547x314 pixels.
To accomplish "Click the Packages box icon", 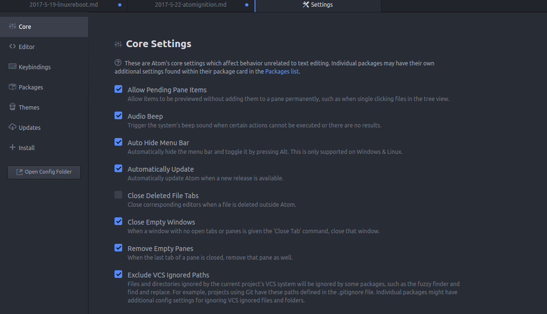I will point(13,87).
